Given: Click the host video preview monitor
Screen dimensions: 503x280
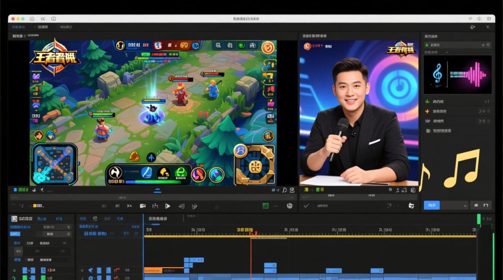Looking at the screenshot, I should [359, 113].
